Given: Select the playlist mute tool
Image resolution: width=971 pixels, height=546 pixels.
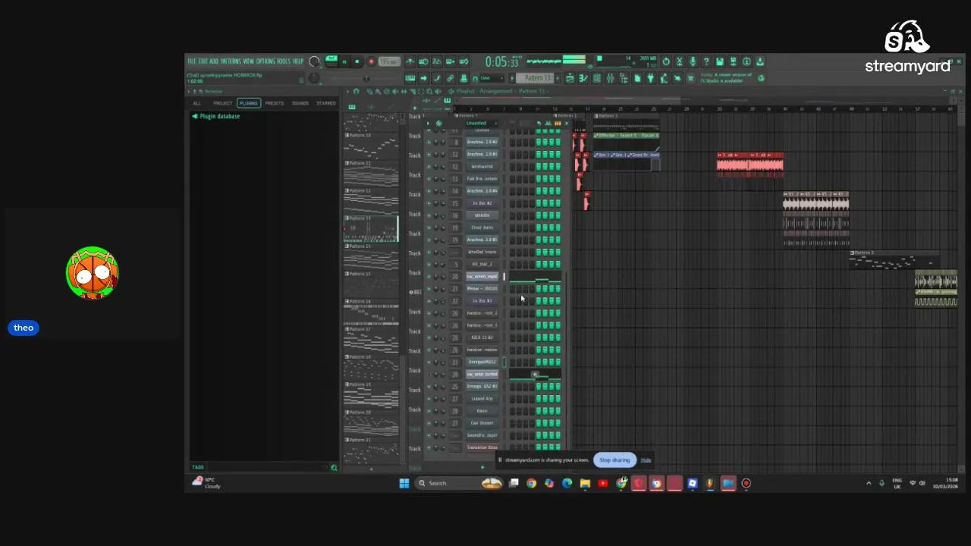Looking at the screenshot, I should click(394, 91).
